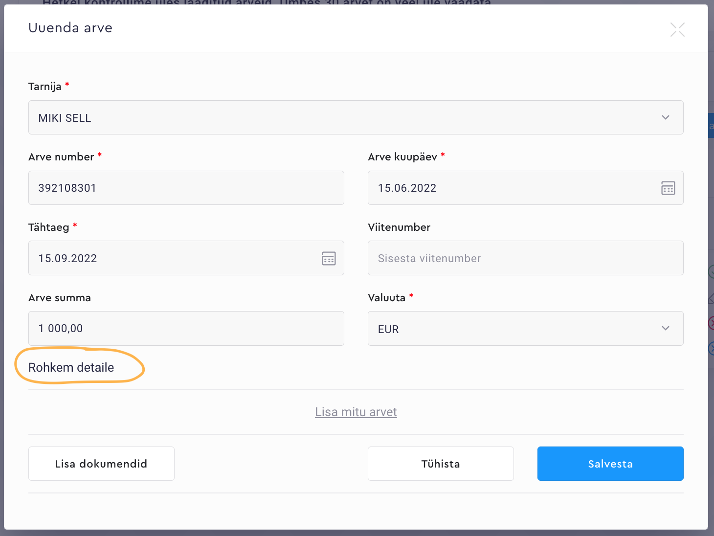Click the Arve number field 392108301

[186, 188]
